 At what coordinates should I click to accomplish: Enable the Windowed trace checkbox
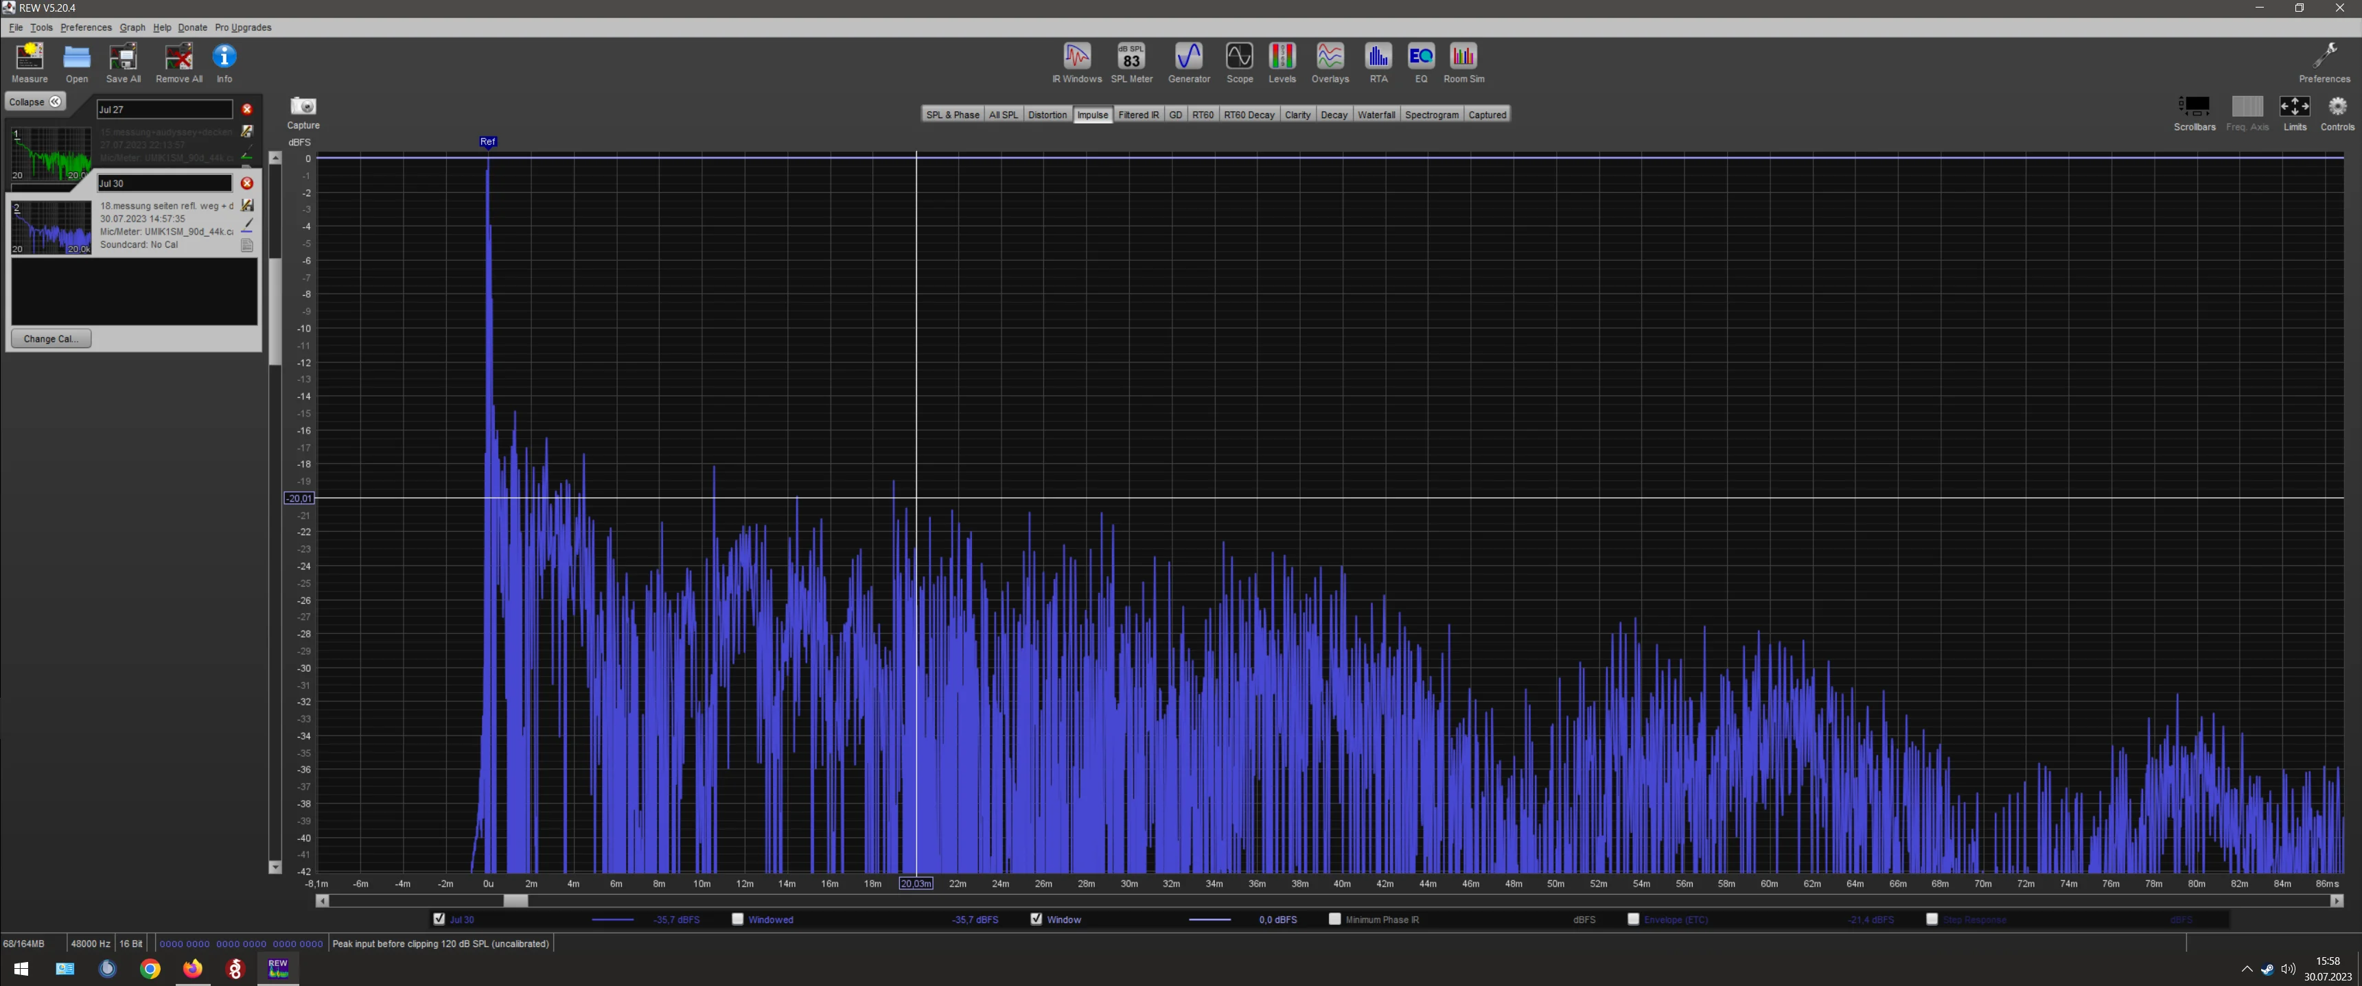[x=738, y=919]
